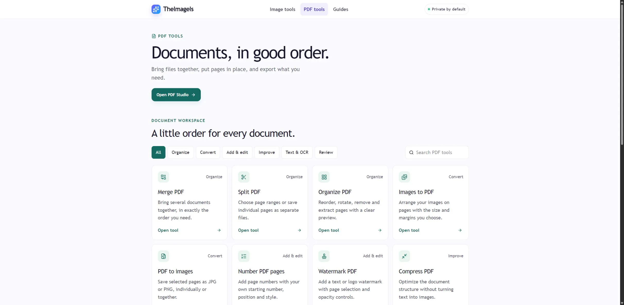
Task: Click the arrow on Split PDF card
Action: 299,230
